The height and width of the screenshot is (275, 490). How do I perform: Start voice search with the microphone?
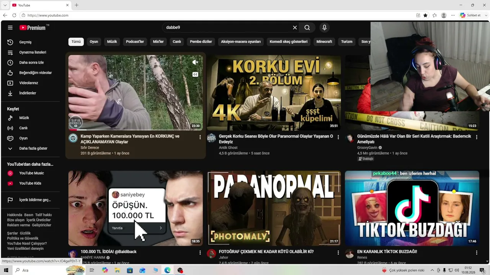(324, 27)
